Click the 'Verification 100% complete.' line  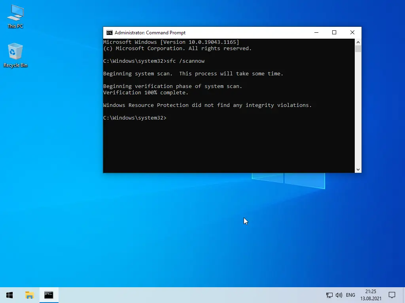(146, 92)
